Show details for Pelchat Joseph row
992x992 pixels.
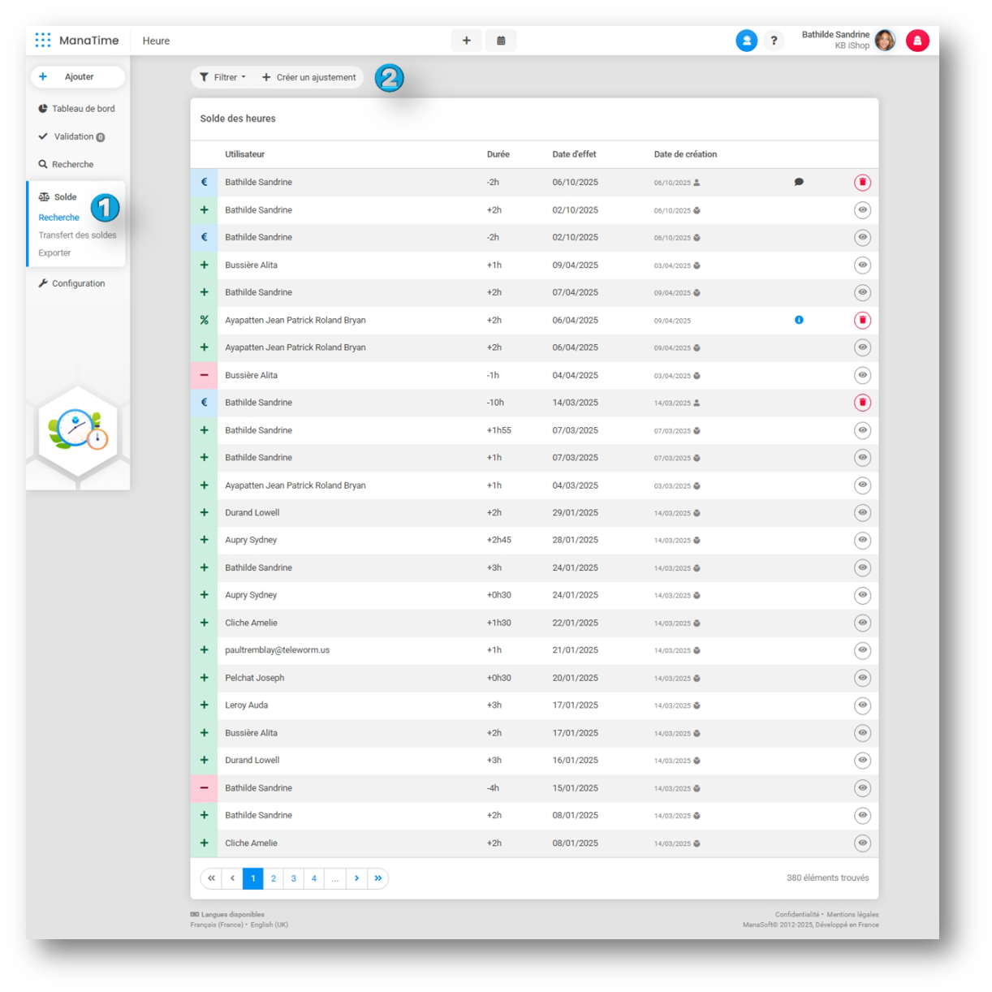click(862, 678)
